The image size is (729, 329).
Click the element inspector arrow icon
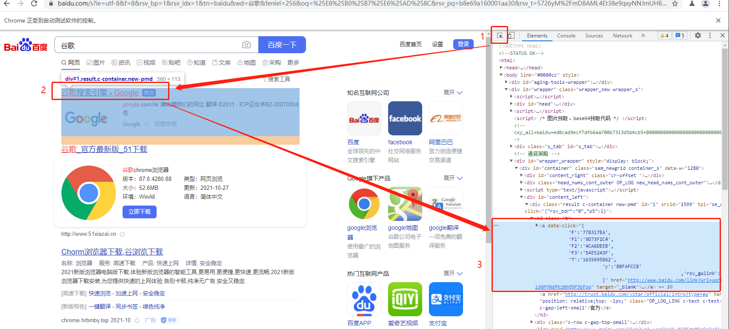click(500, 36)
